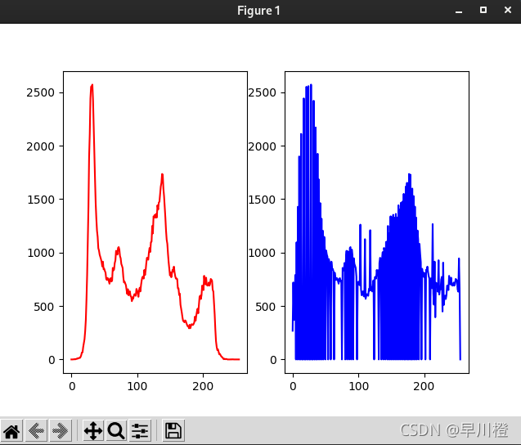Click the 100 x-axis label under the red plot
This screenshot has width=521, height=445.
click(x=137, y=386)
